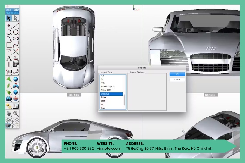Select the blue Sphere primitive tool
Screen dimensions: 245x163
pos(16,79)
